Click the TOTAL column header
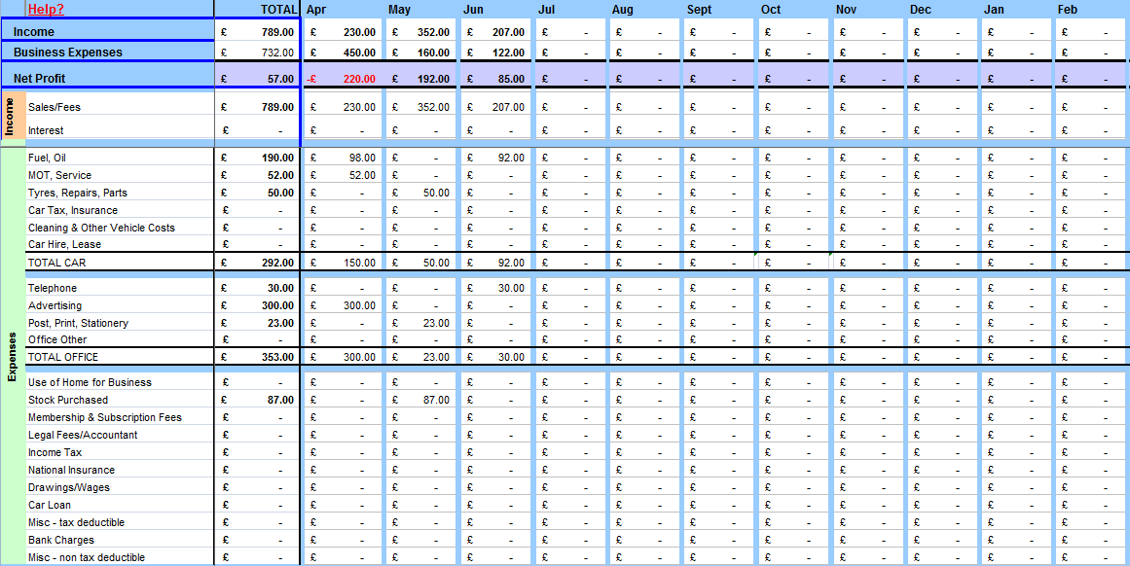 pyautogui.click(x=277, y=10)
